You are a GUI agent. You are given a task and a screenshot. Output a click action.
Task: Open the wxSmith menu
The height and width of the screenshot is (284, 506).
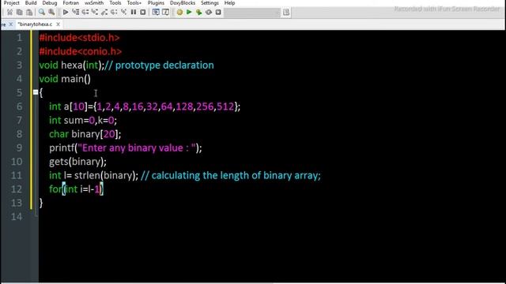pyautogui.click(x=94, y=3)
